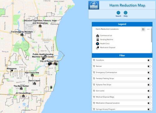
Task: Select the Dan's Liquor map marker
Action: click(35, 83)
